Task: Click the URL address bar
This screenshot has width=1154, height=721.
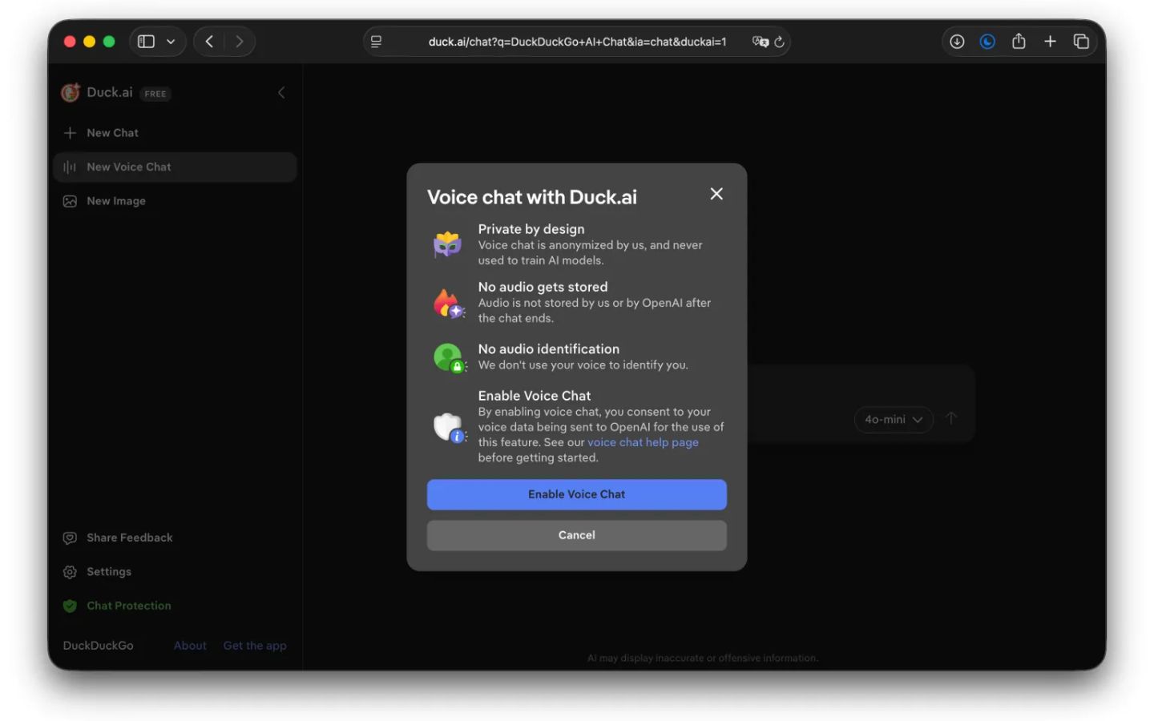Action: tap(576, 42)
